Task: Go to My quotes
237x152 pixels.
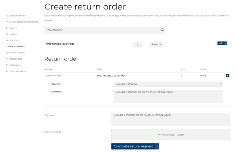Action: [12, 34]
